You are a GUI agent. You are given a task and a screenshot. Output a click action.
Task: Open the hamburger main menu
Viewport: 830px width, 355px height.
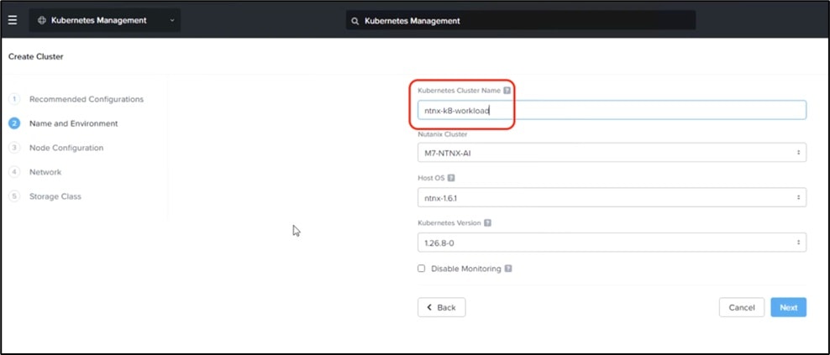13,20
